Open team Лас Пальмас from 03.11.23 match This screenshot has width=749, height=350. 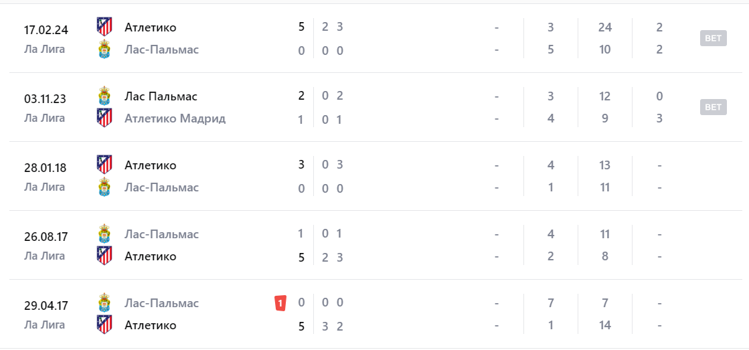[161, 96]
